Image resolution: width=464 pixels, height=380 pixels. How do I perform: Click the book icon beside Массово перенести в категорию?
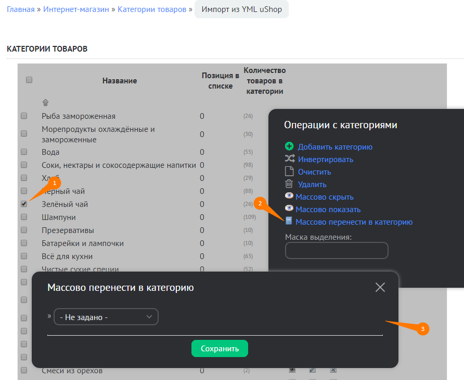289,222
